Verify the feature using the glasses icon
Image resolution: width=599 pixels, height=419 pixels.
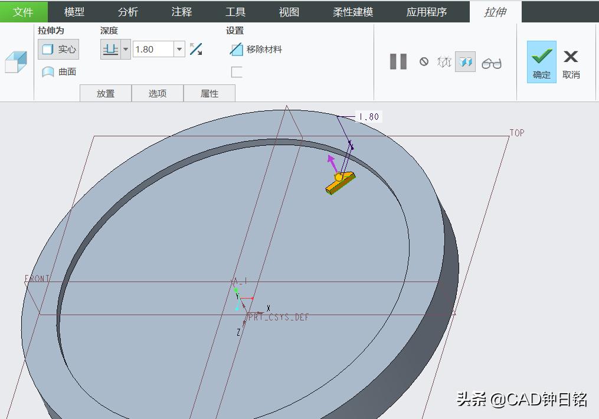pyautogui.click(x=492, y=61)
